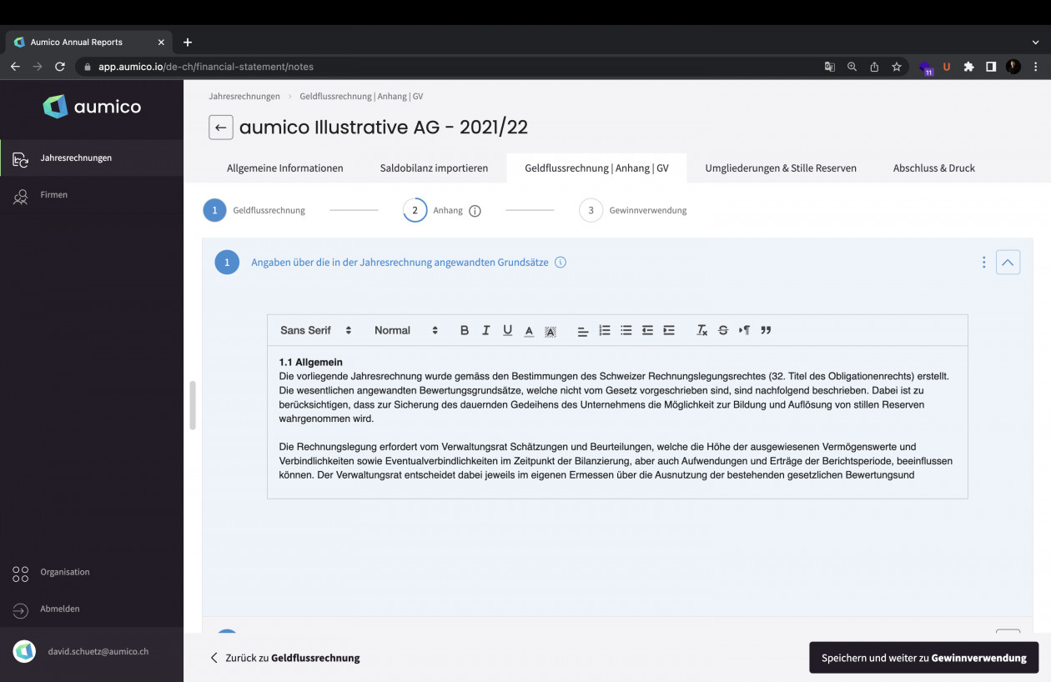Insert a blockquote with the quote icon
This screenshot has width=1051, height=682.
pos(766,330)
